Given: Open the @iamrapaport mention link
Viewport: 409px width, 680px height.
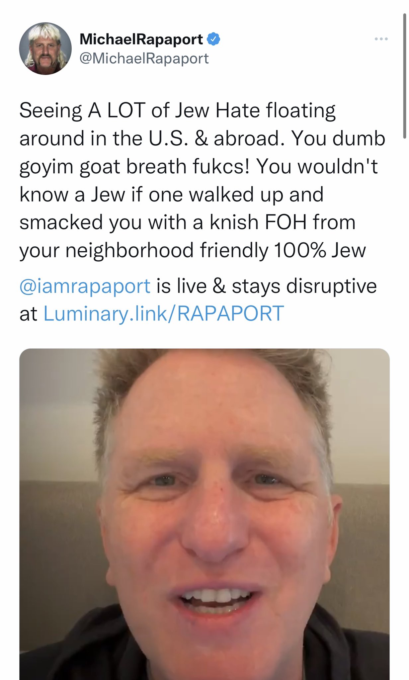Looking at the screenshot, I should coord(85,286).
